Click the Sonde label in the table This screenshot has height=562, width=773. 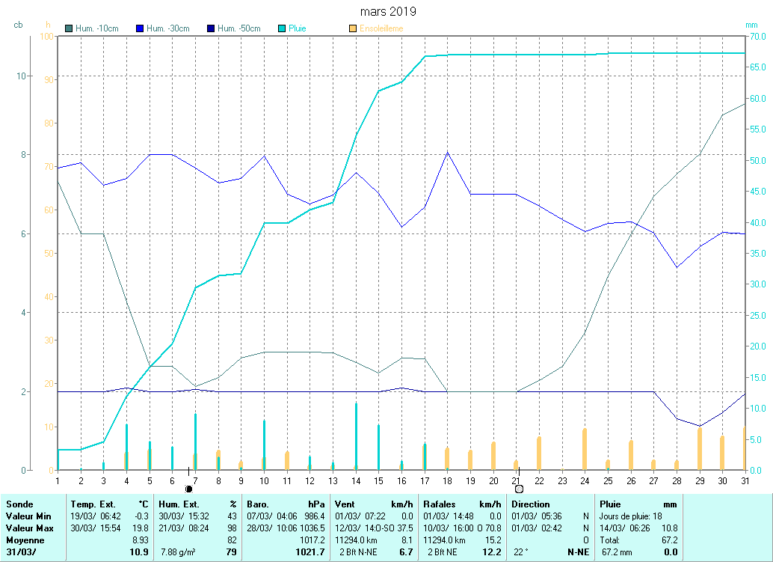tap(19, 504)
